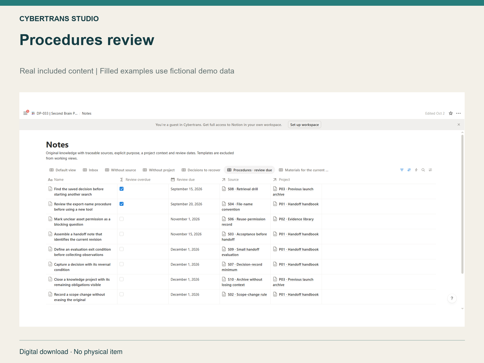Open the filter icon in the database toolbar

(x=402, y=170)
